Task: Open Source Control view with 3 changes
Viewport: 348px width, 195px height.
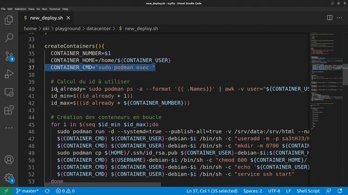Action: point(9,56)
